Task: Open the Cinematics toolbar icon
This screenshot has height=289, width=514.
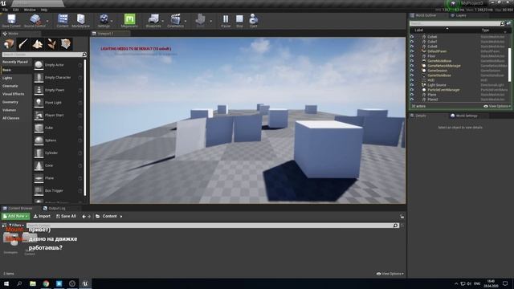Action: [175, 21]
